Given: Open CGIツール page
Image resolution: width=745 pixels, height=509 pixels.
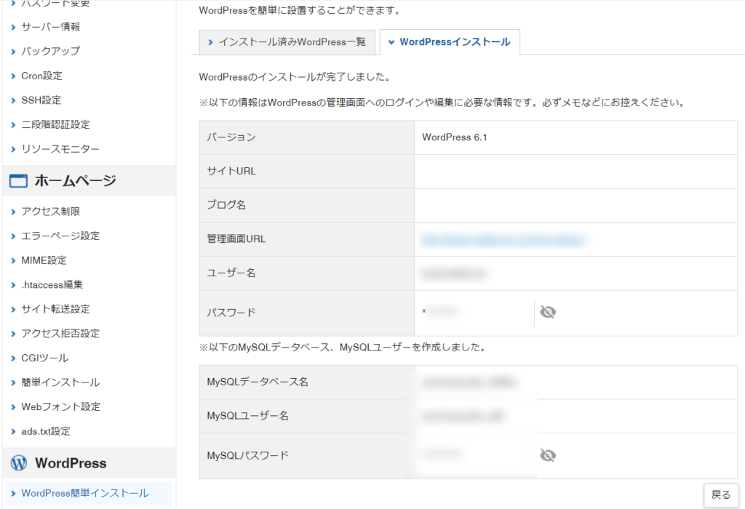Looking at the screenshot, I should tap(45, 358).
